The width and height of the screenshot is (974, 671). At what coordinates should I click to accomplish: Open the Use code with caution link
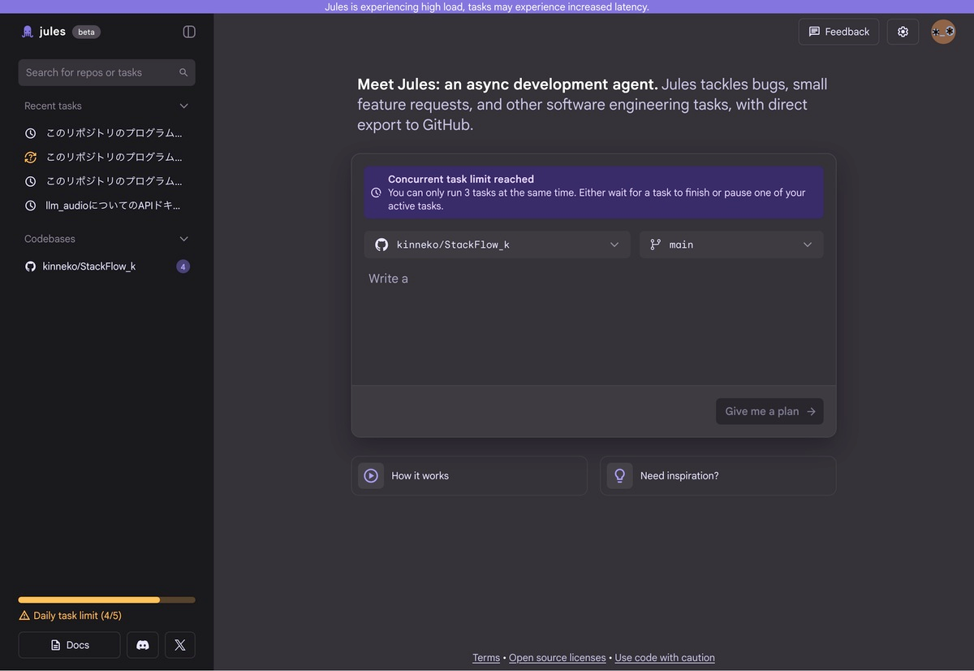pyautogui.click(x=665, y=658)
